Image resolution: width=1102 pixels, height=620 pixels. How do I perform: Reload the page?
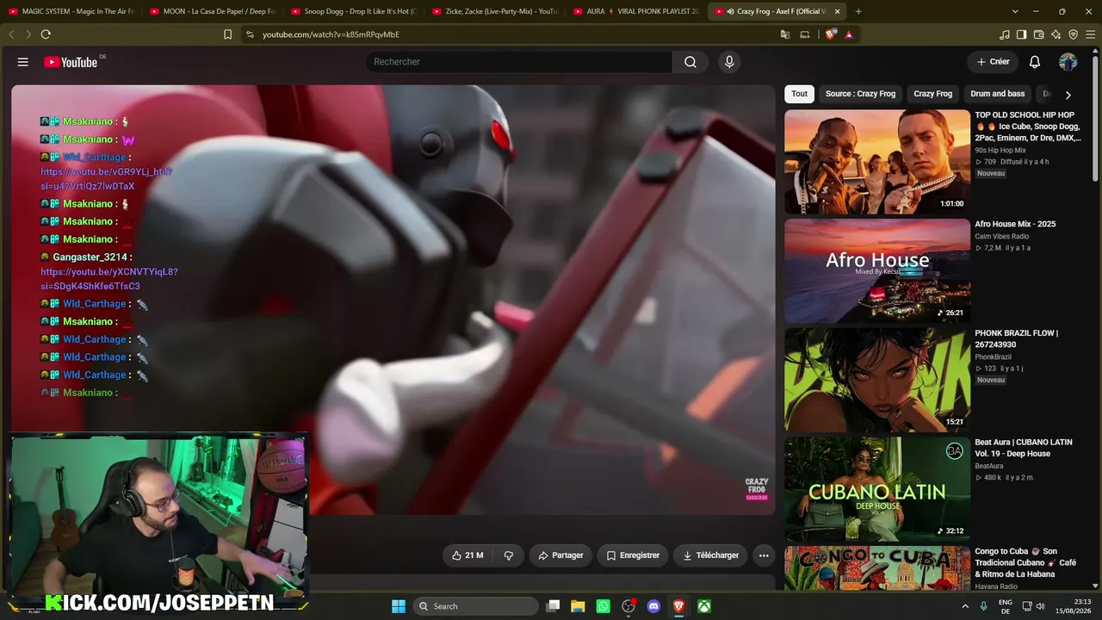tap(46, 34)
